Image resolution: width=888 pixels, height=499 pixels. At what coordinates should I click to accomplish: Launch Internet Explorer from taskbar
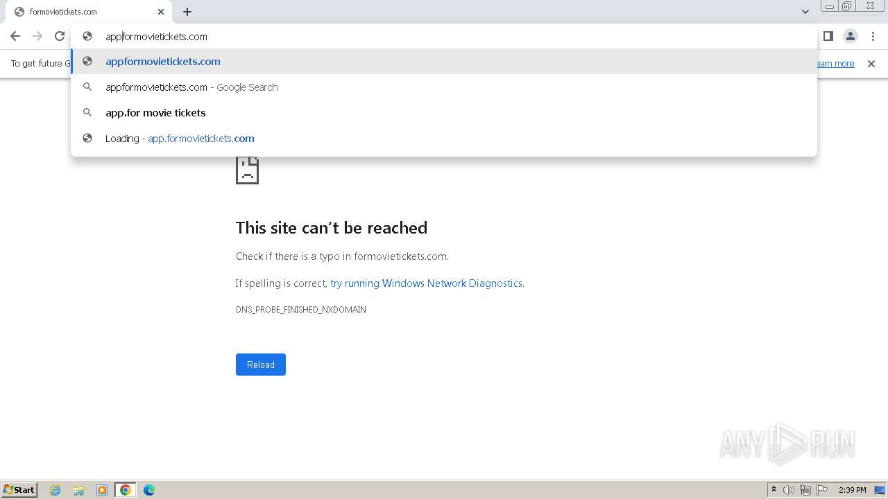pos(55,490)
